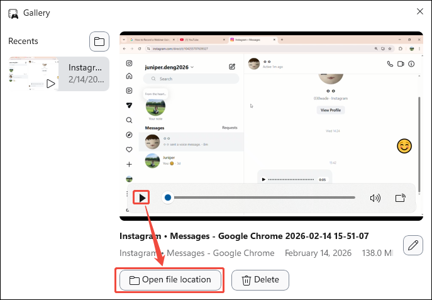This screenshot has height=300, width=432.
Task: Click the Recents heading
Action: coord(23,41)
